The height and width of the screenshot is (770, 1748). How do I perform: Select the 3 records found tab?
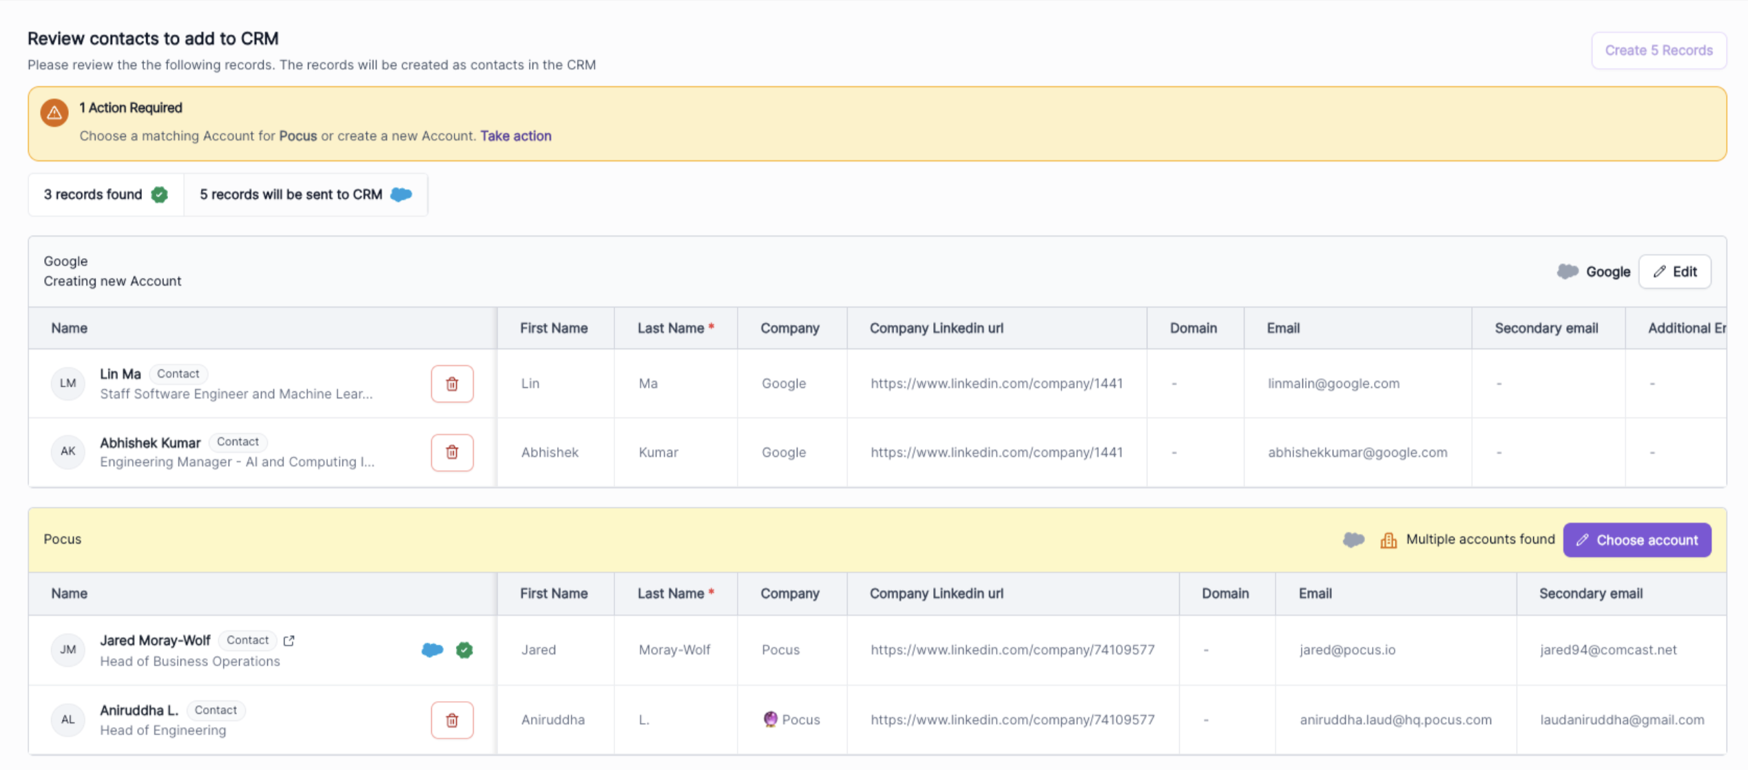point(106,195)
